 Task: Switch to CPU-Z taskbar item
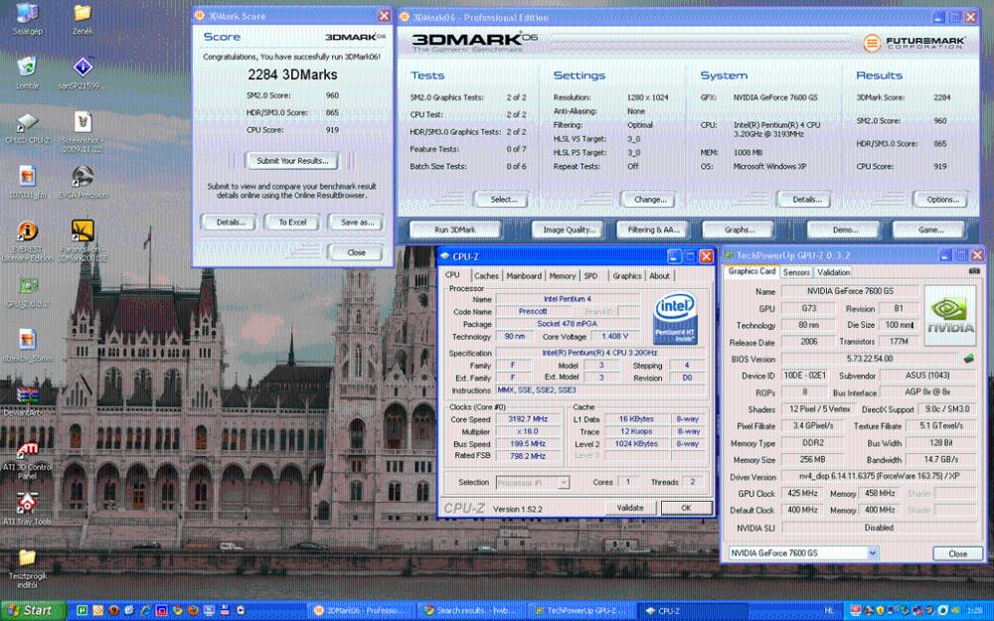[691, 611]
